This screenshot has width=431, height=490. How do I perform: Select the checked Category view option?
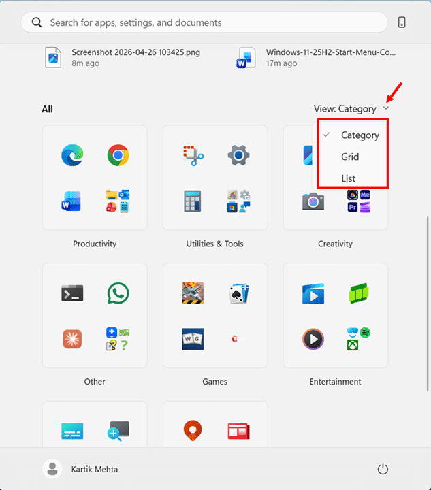pos(360,135)
